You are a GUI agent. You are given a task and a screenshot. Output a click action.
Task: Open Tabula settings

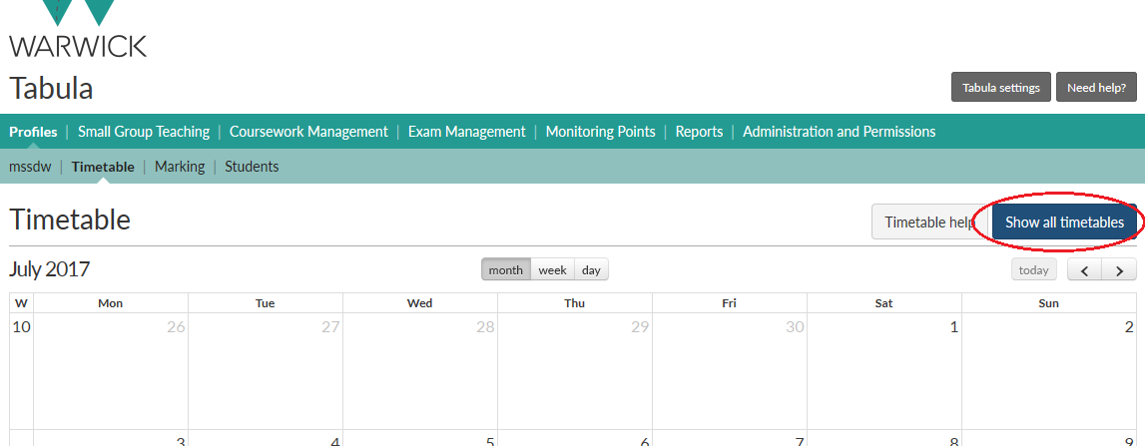[1000, 88]
